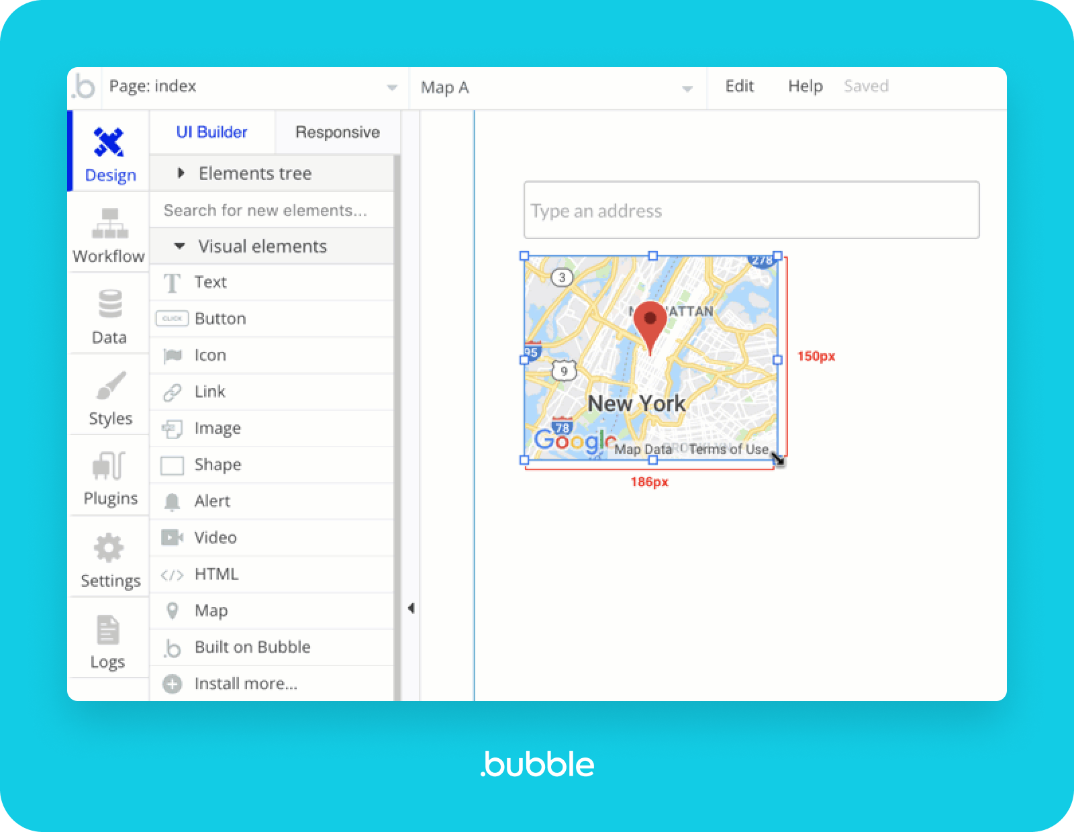Viewport: 1074px width, 832px height.
Task: Click the Shape element label
Action: click(217, 465)
